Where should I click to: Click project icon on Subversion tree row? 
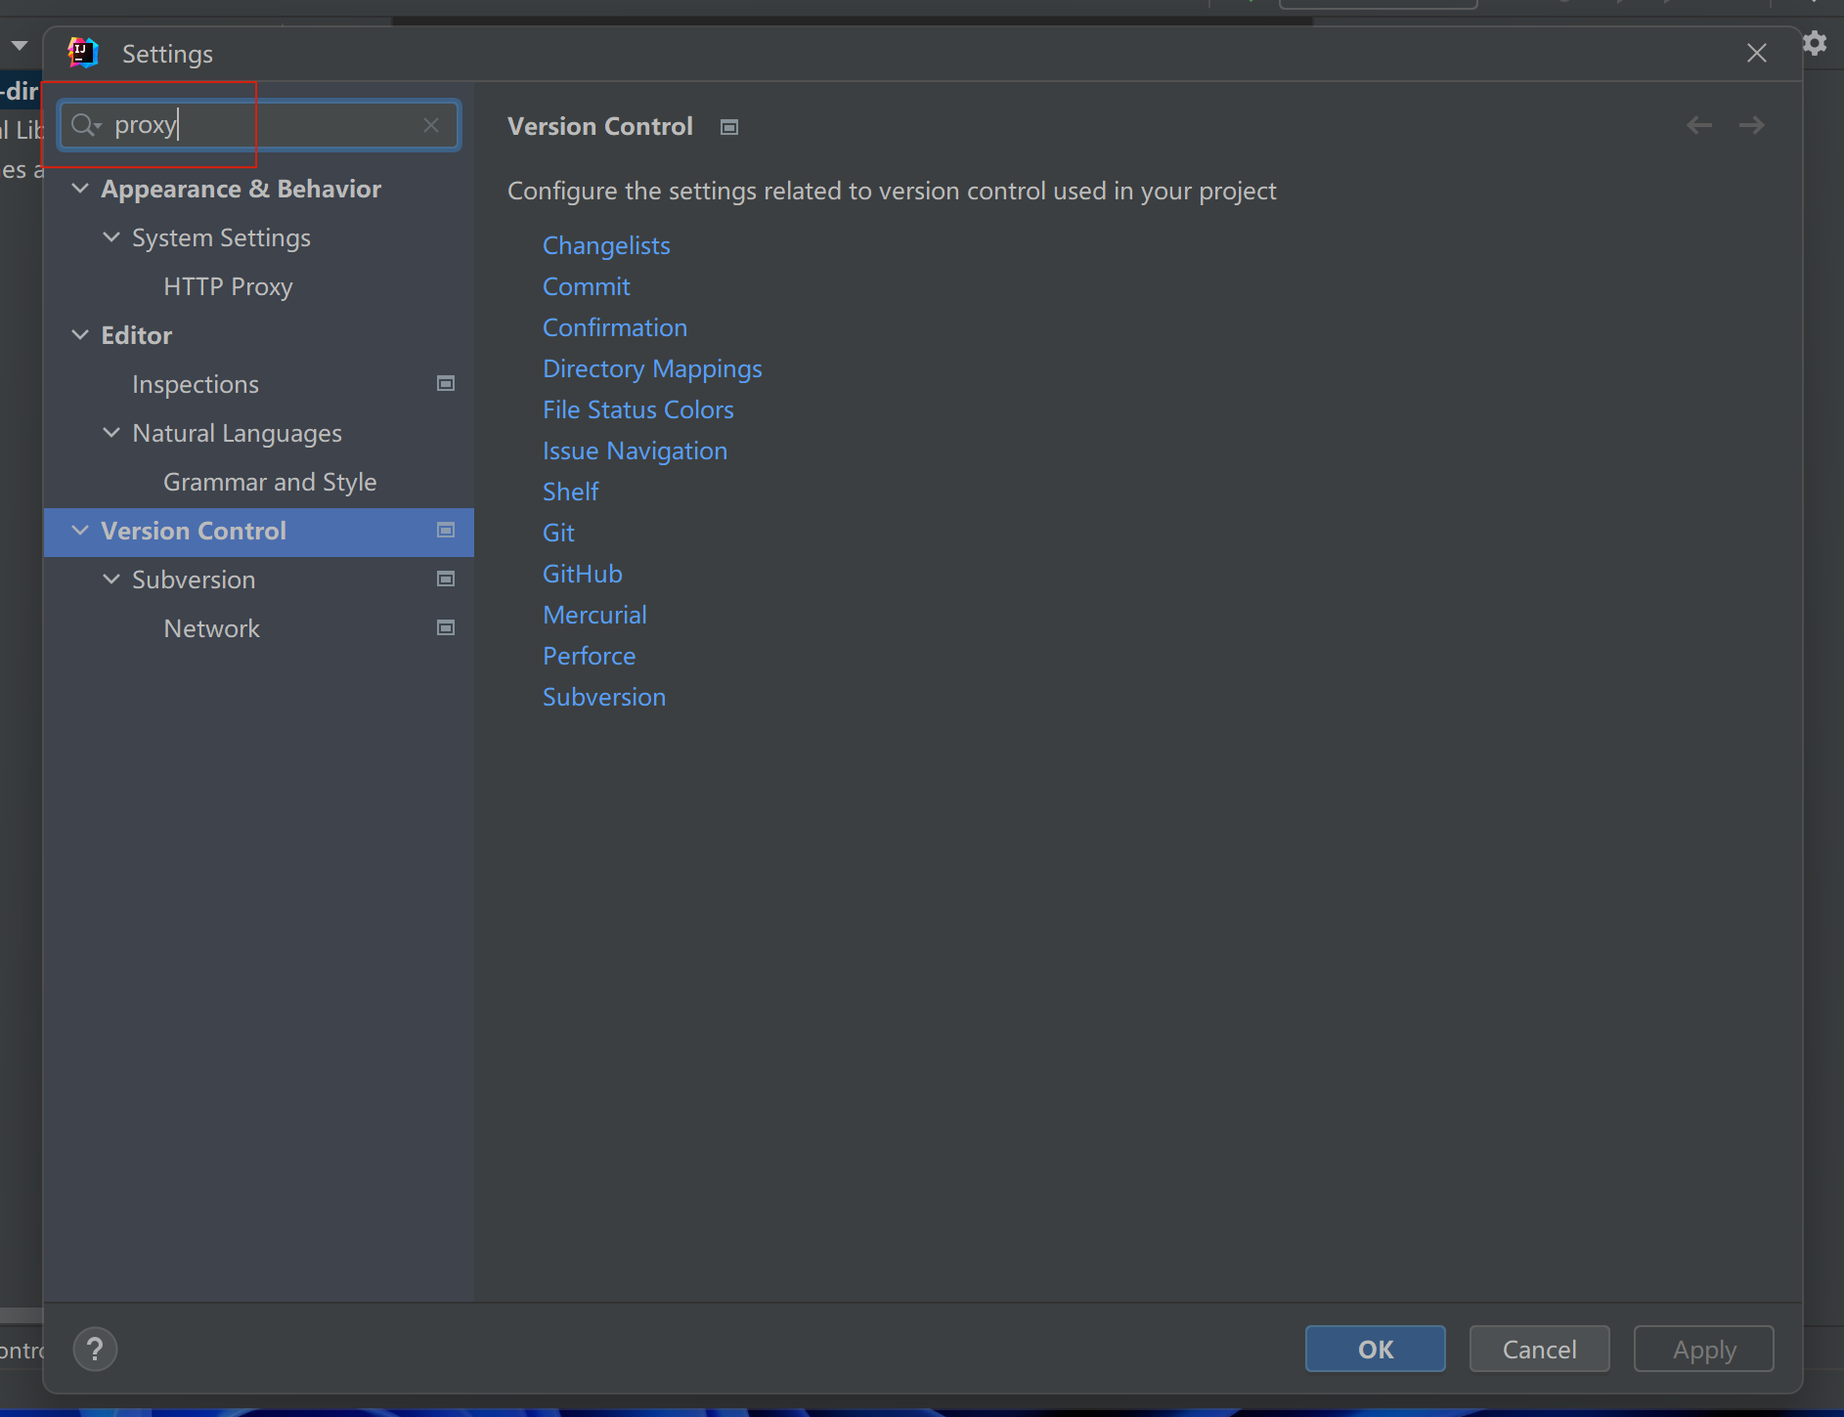[x=446, y=580]
